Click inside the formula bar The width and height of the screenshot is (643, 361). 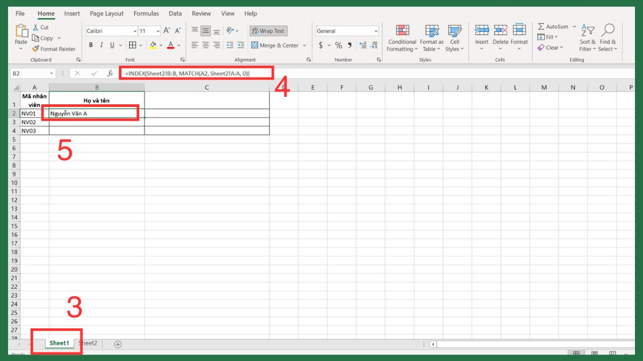coord(375,73)
